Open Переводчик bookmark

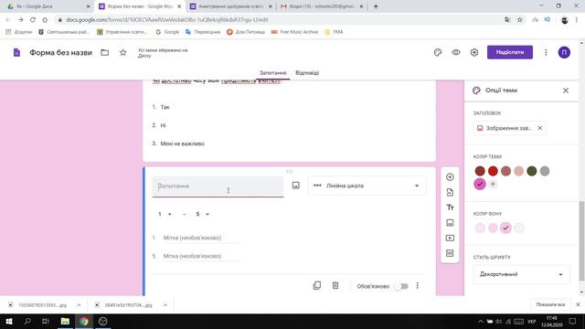coord(203,32)
